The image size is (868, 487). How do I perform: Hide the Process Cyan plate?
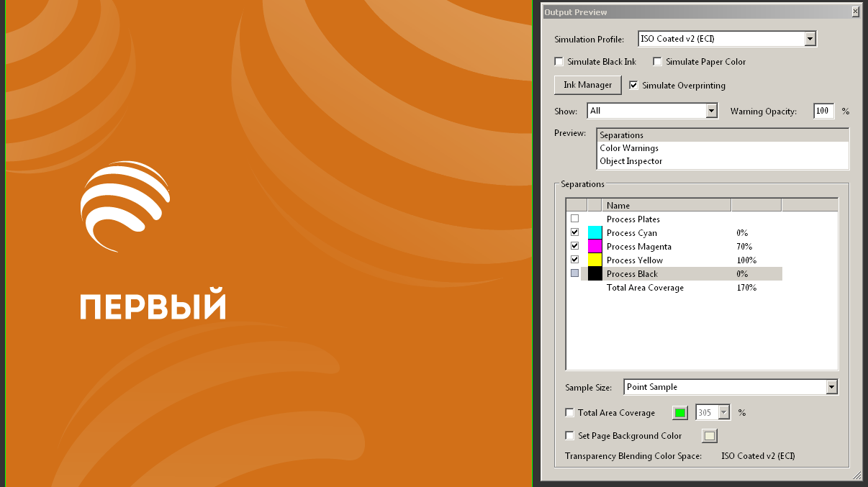(574, 232)
